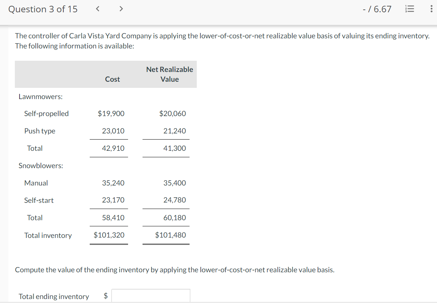
Task: Click the 'Question 3 of 15' label
Action: (x=43, y=9)
